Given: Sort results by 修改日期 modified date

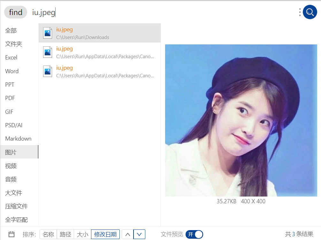Looking at the screenshot, I should tap(105, 234).
